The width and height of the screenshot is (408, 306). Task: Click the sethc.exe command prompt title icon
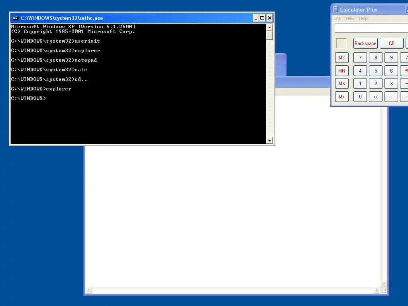click(16, 18)
